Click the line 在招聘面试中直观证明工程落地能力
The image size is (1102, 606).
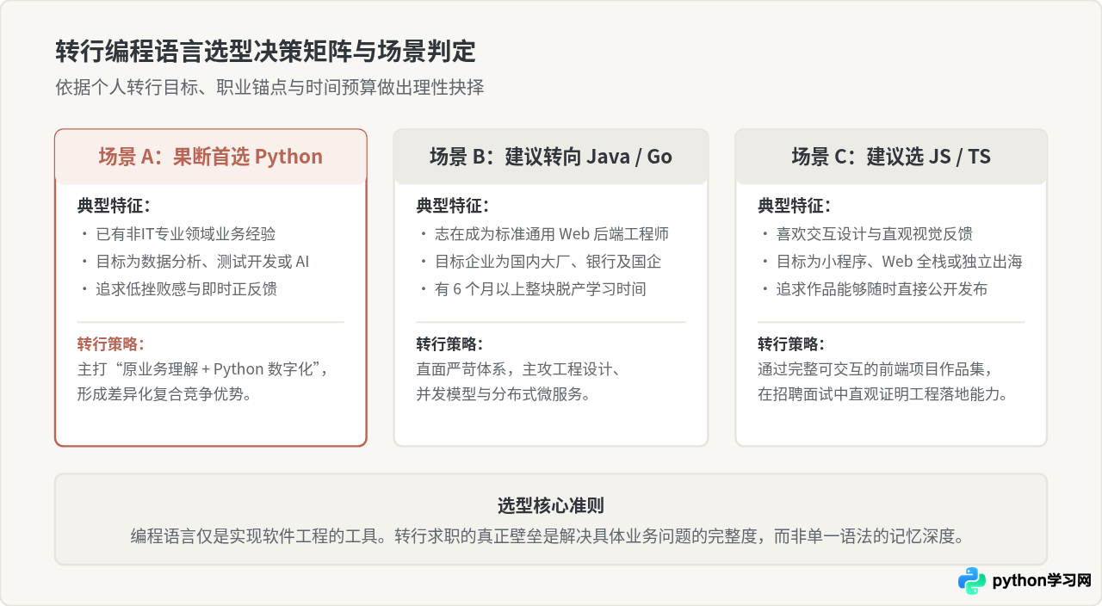882,394
